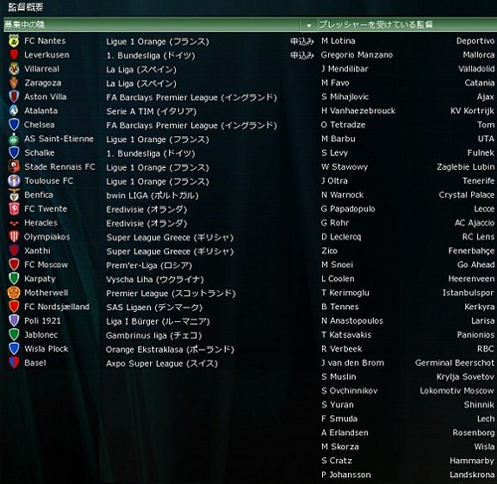Click the Stade Rennais FC badge
497x484 pixels.
tap(14, 167)
